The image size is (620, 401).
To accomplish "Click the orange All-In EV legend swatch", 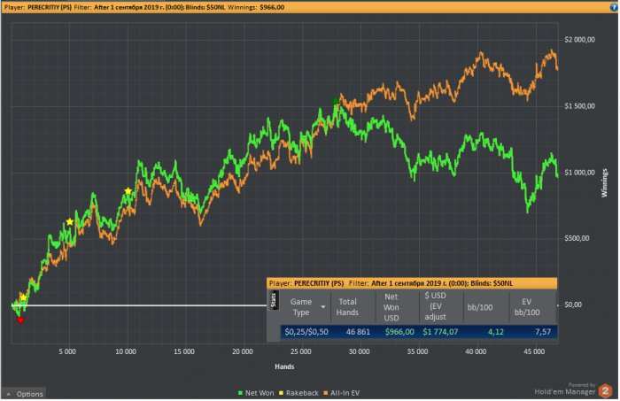I will 325,393.
